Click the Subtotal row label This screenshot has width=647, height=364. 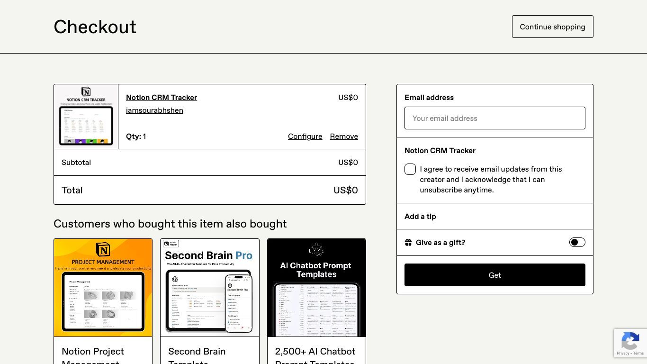click(76, 163)
